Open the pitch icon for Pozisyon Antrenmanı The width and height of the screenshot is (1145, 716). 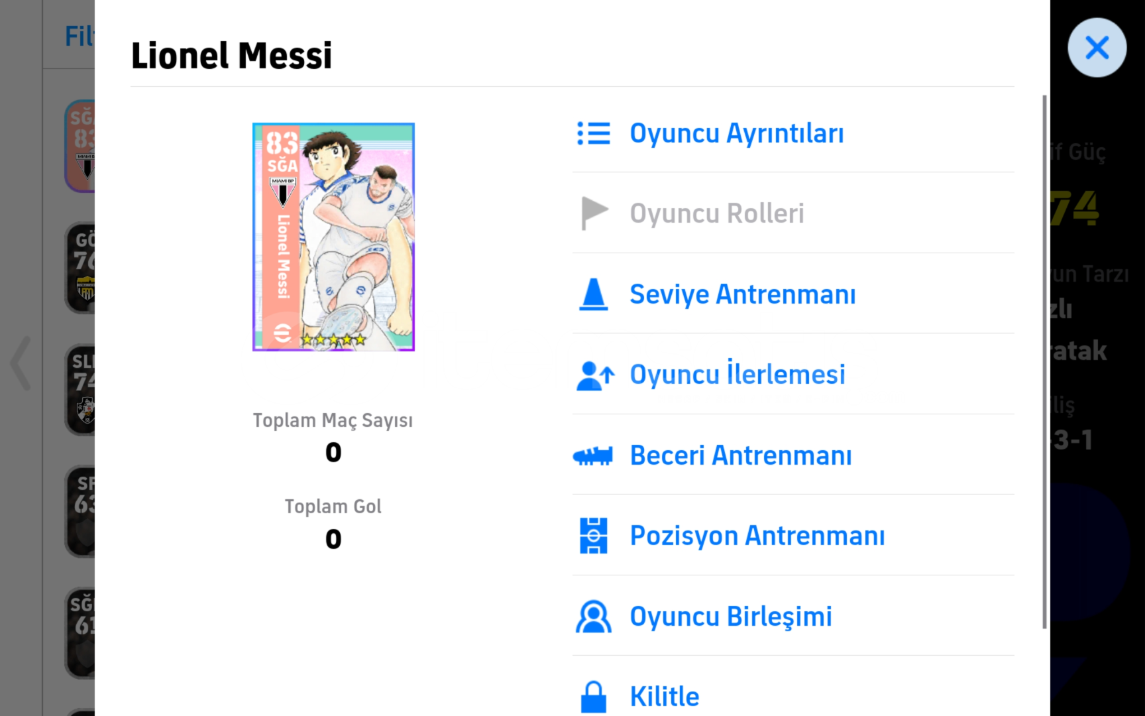click(x=594, y=536)
